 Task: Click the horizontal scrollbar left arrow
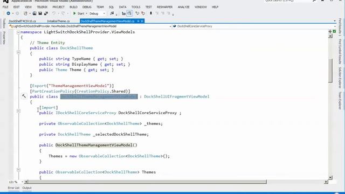point(26,182)
